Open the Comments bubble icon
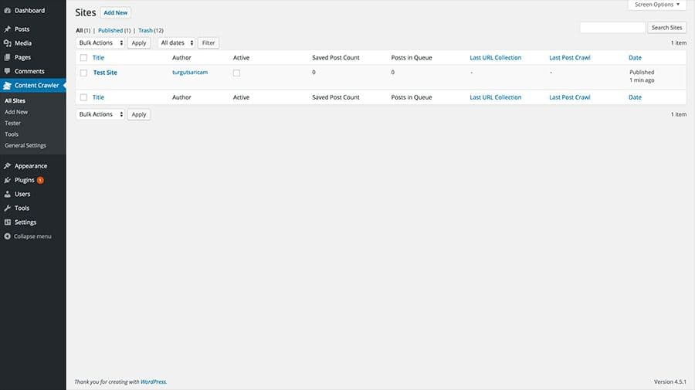695x390 pixels. (8, 71)
